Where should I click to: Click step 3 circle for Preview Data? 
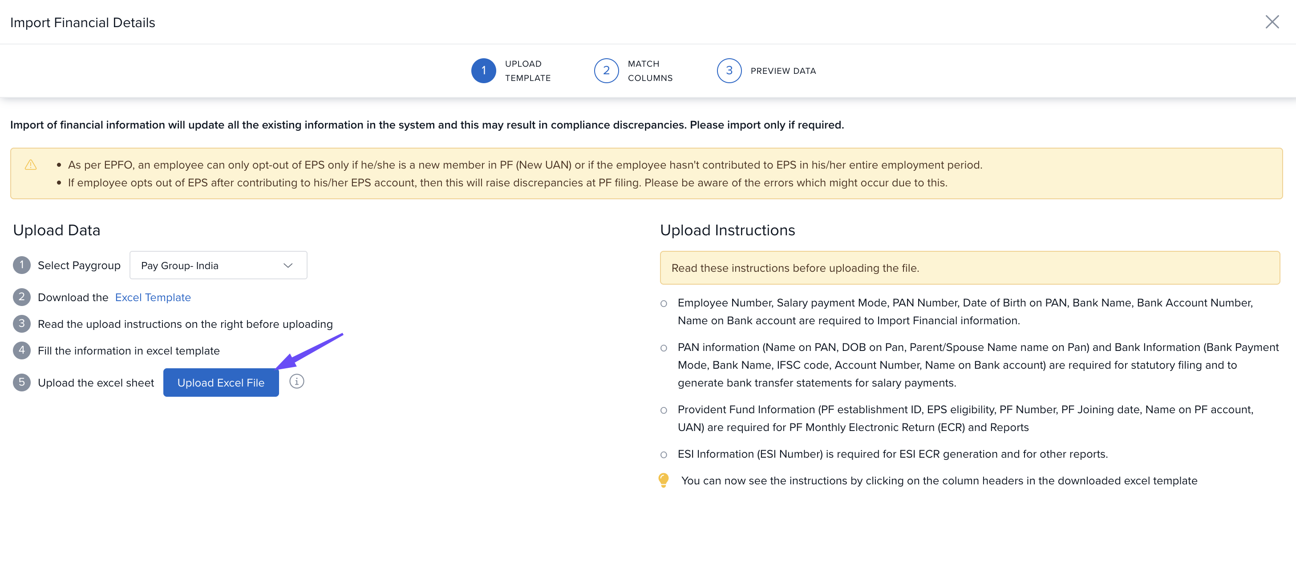pos(729,71)
